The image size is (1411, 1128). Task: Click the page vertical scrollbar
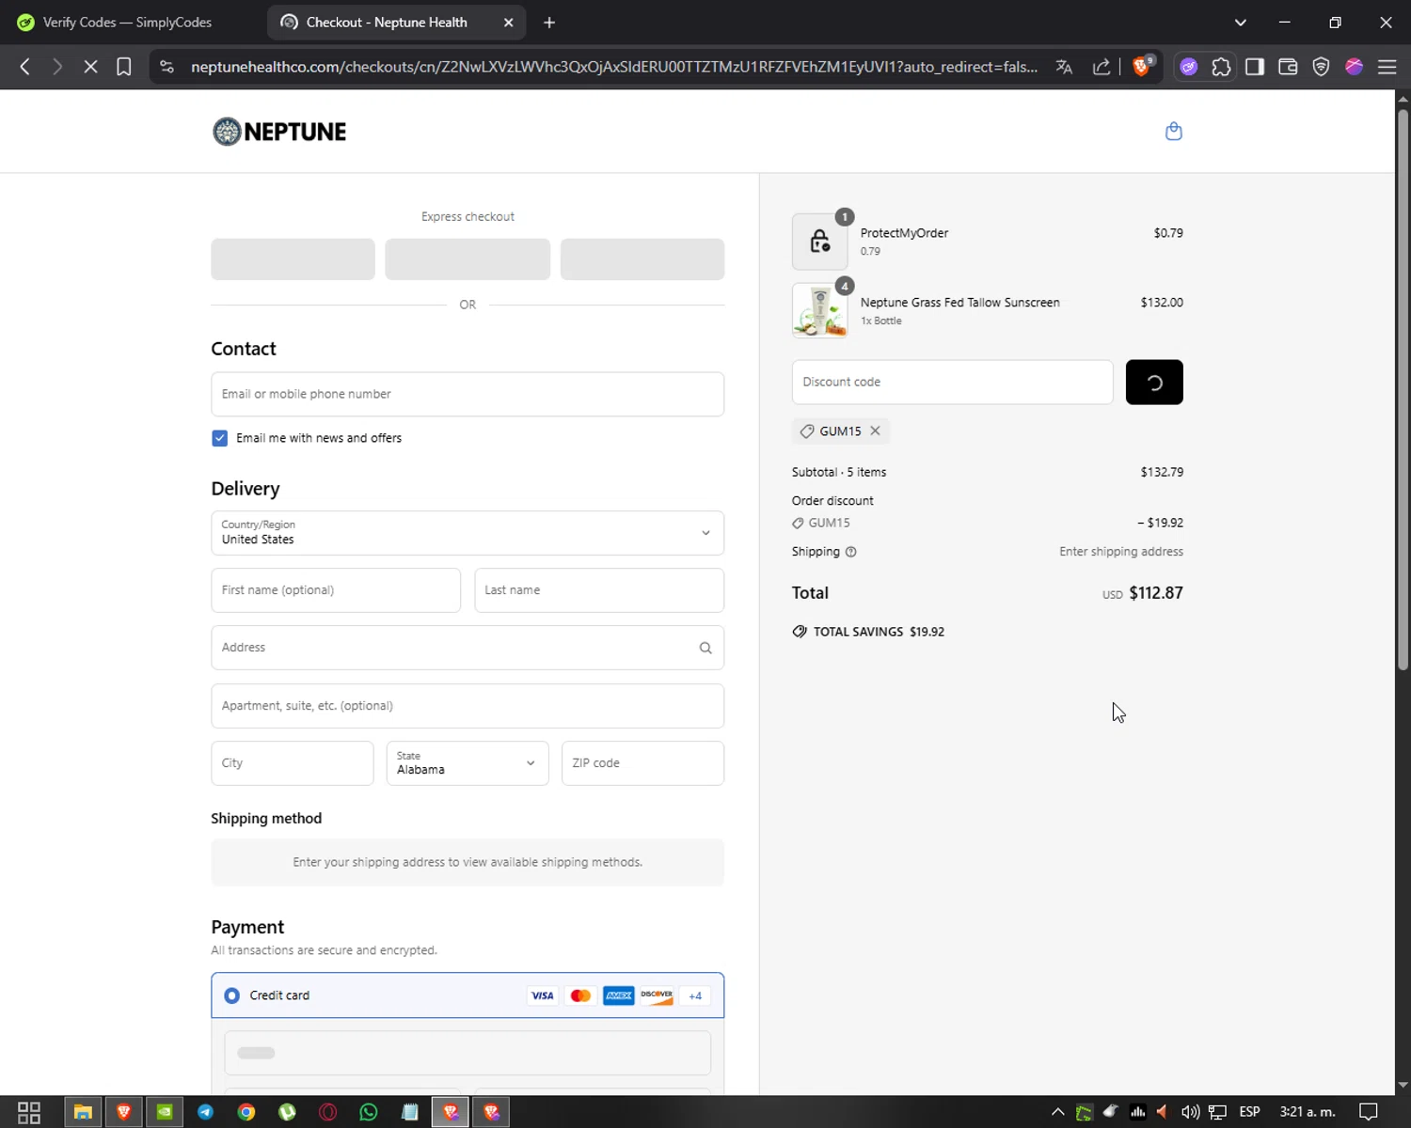click(x=1403, y=390)
